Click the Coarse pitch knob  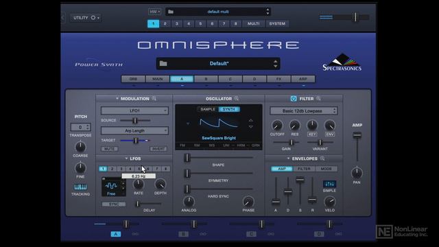80,147
